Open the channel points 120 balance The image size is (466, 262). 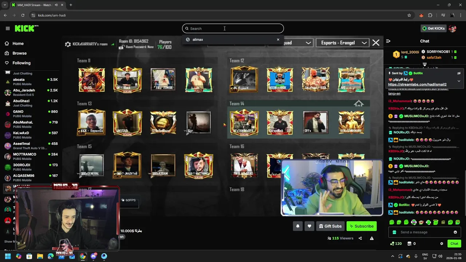coord(396,243)
